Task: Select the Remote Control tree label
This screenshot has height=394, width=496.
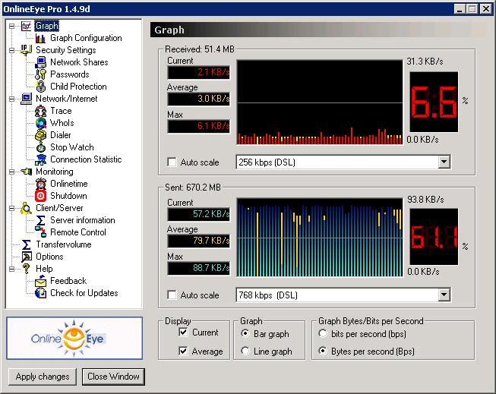Action: [78, 232]
